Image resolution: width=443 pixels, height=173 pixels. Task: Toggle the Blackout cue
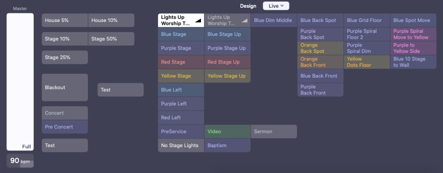coord(64,88)
